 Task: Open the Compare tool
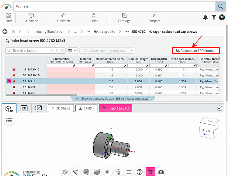pos(154,18)
